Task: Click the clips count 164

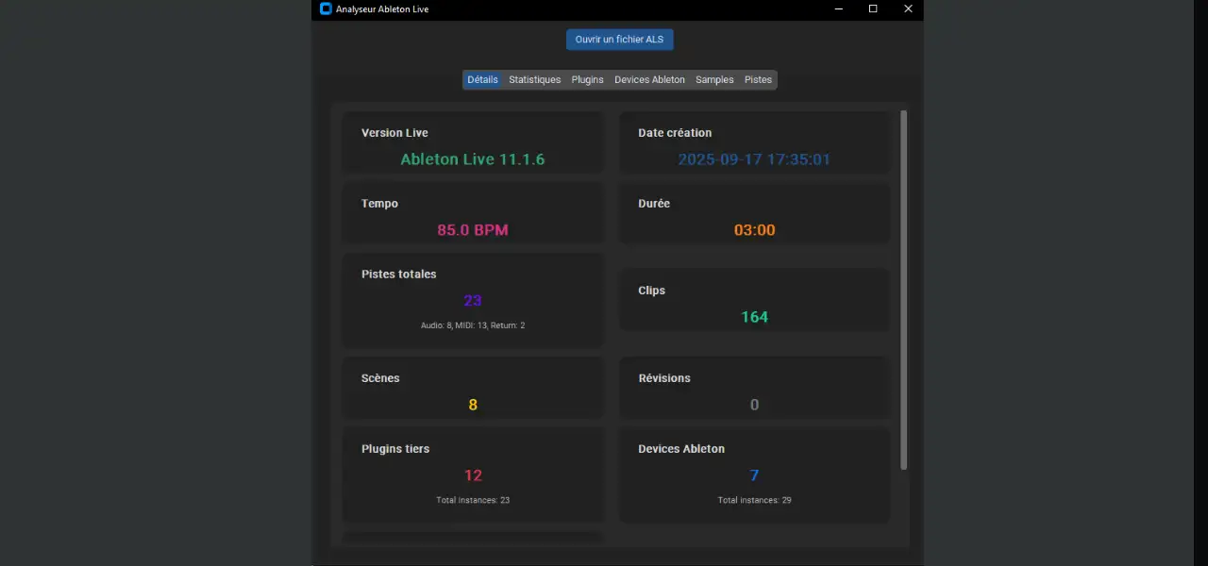Action: pos(754,317)
